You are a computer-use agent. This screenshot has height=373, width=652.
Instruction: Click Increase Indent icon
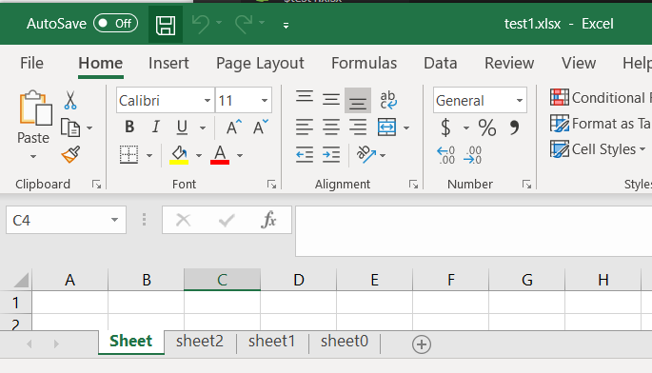point(331,155)
